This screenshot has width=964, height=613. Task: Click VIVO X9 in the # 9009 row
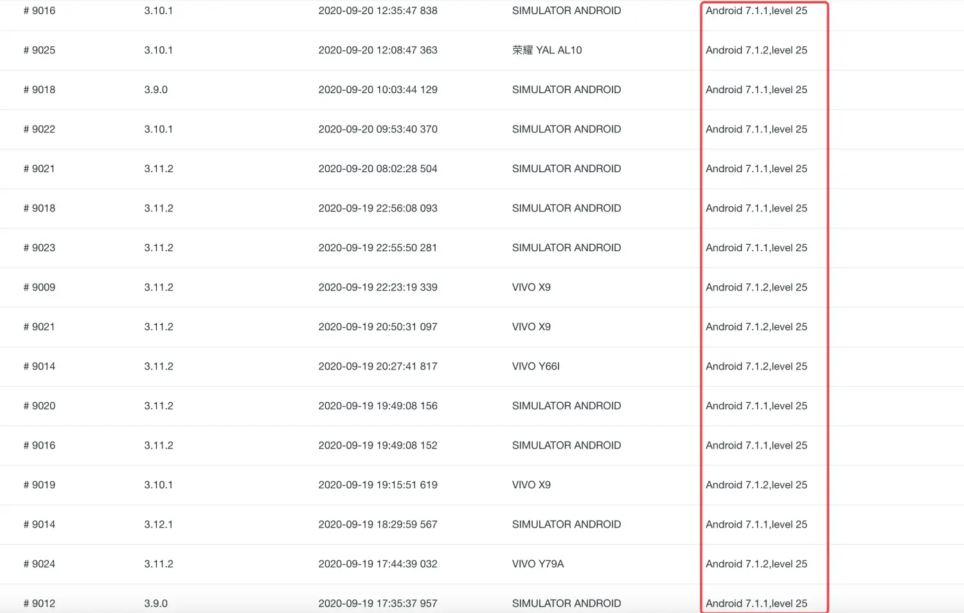click(x=531, y=287)
